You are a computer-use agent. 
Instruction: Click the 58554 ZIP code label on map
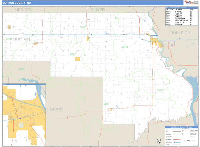[x=125, y=47]
